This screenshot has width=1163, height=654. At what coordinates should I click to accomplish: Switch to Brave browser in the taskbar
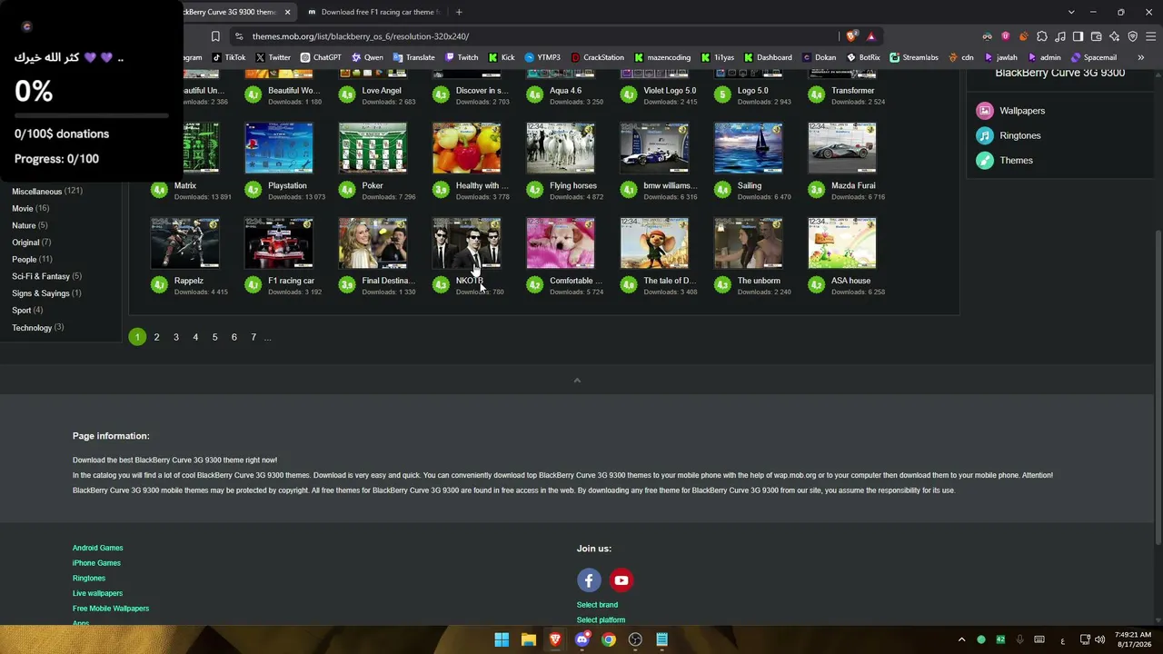pyautogui.click(x=555, y=639)
